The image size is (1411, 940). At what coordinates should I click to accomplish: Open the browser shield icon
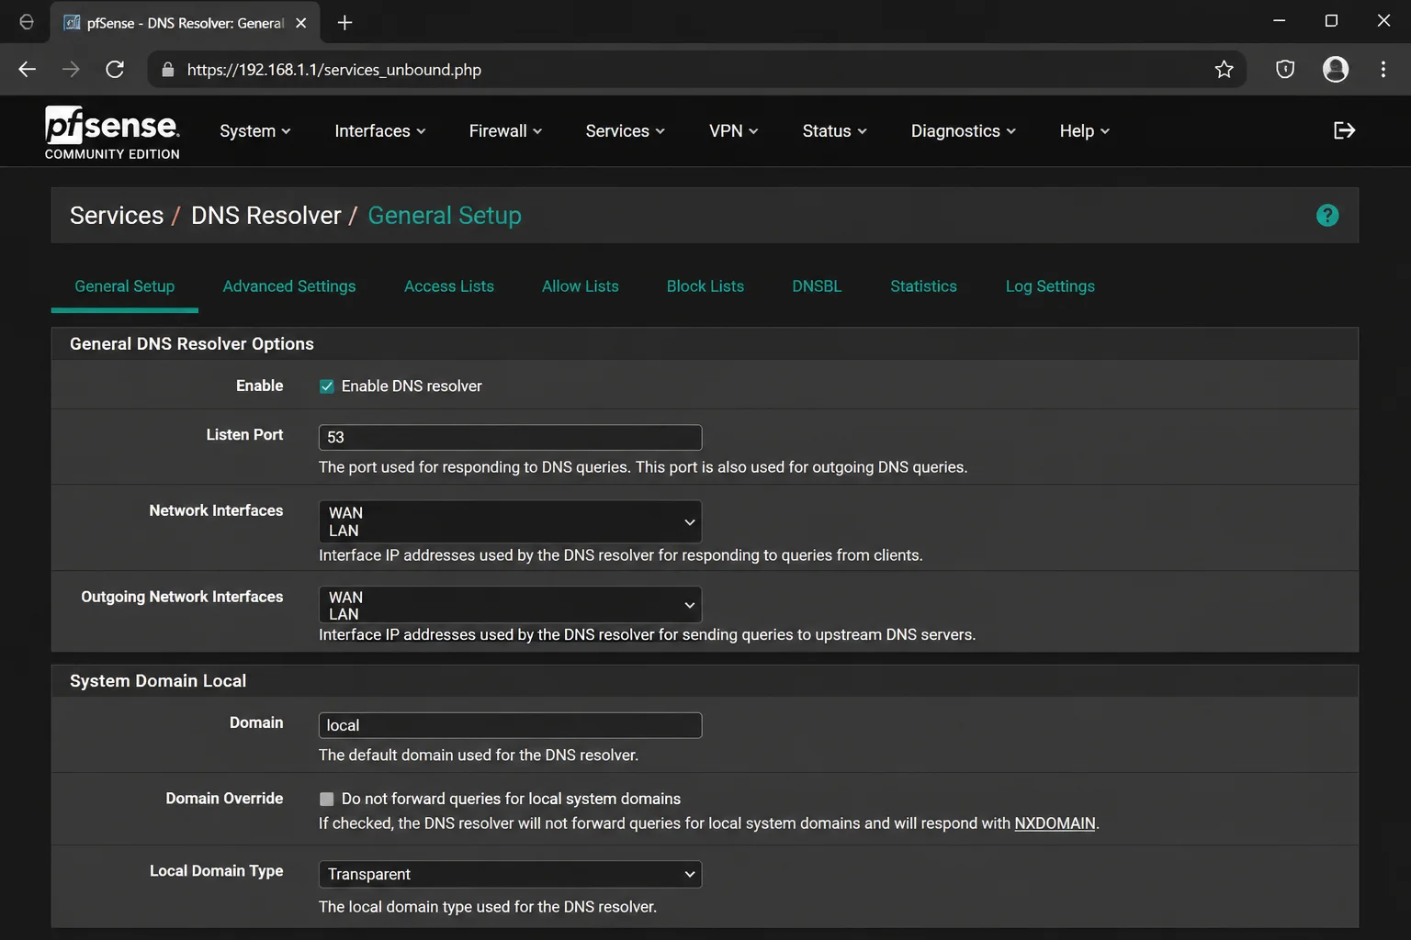click(1285, 69)
